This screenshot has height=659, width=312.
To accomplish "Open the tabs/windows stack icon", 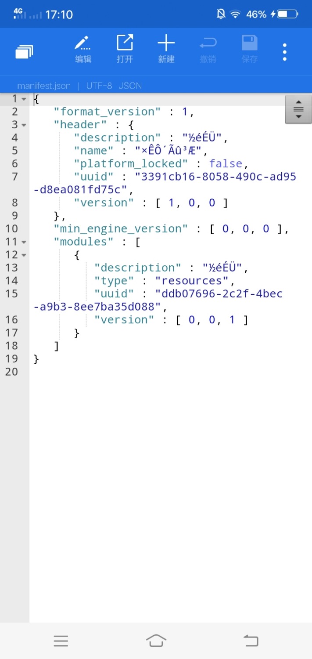I will coord(24,52).
